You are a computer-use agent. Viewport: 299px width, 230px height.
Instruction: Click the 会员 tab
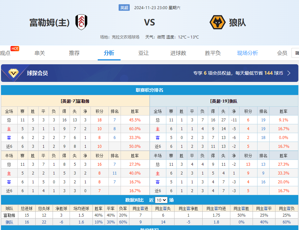(282, 53)
